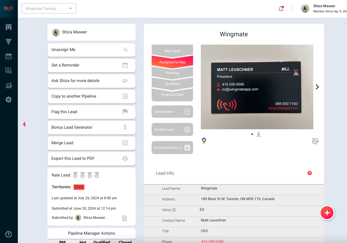The image size is (347, 243).
Task: Open the funnel icon in sidebar
Action: pos(9,42)
